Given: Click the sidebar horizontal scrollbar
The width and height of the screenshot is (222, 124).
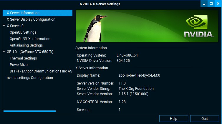Looking at the screenshot, I should pos(29,111).
